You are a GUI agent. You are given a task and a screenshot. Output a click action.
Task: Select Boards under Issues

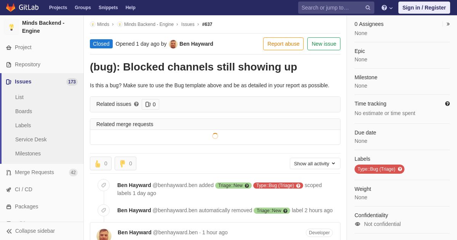[24, 111]
